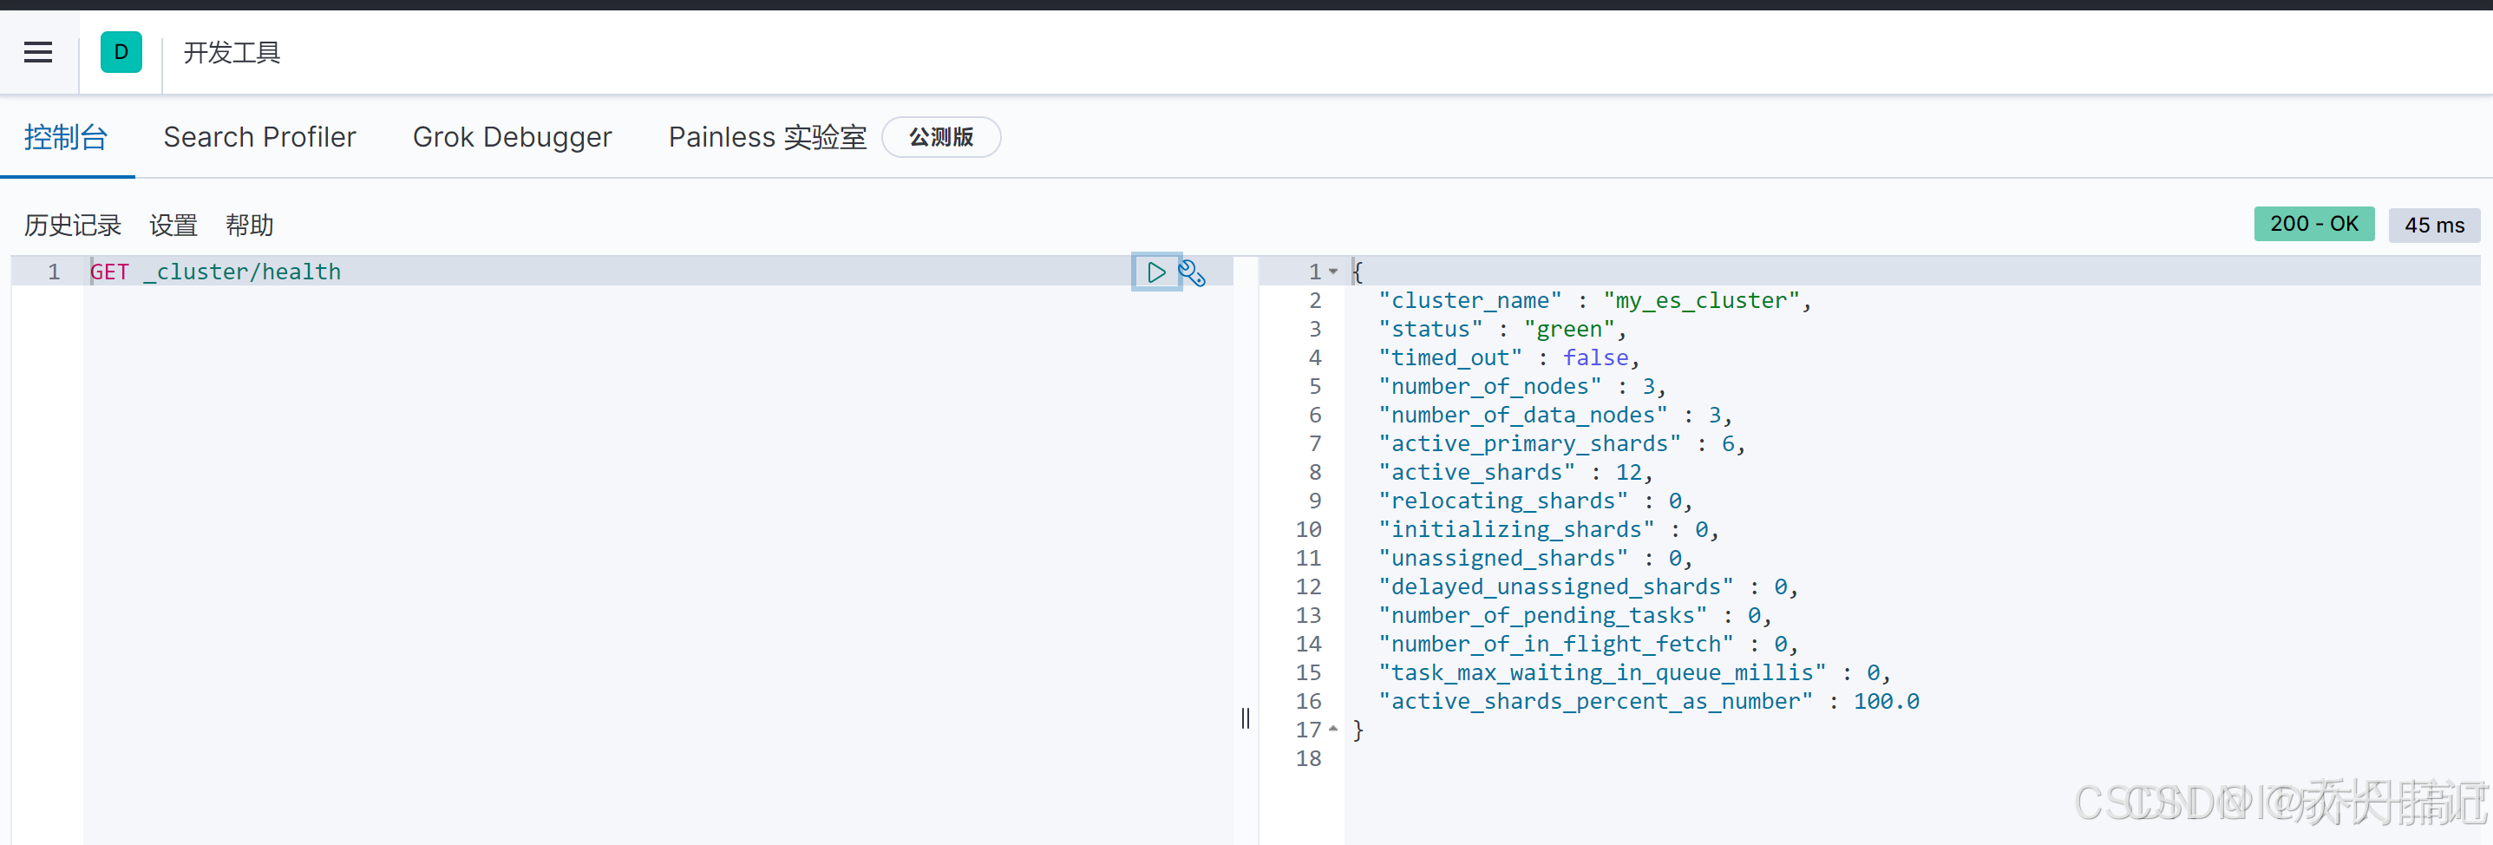Click the "task_max_waiting_in_queue_millis" line
The width and height of the screenshot is (2493, 845).
(x=1634, y=672)
